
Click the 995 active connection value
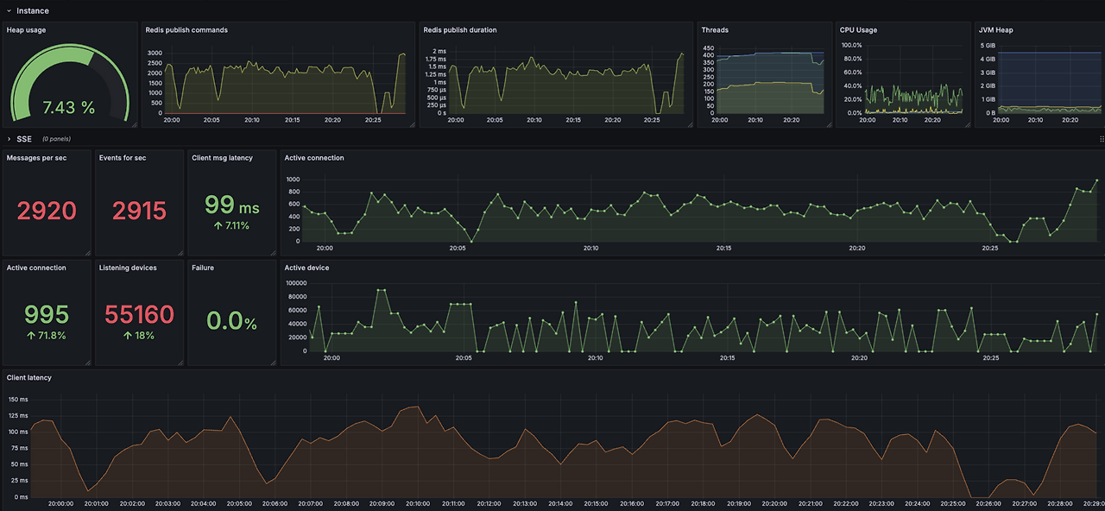click(47, 314)
